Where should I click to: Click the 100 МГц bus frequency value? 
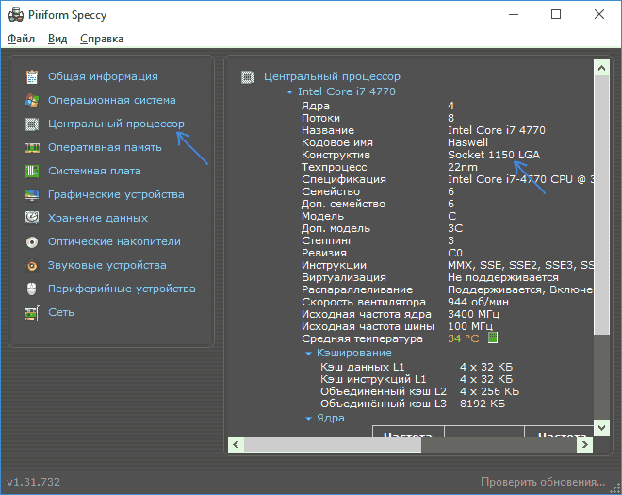470,326
